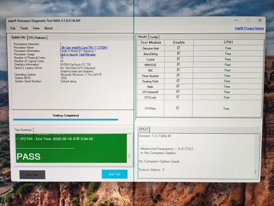Click the Cache Pass result
Screen dimensions: 274x206
pyautogui.click(x=228, y=59)
